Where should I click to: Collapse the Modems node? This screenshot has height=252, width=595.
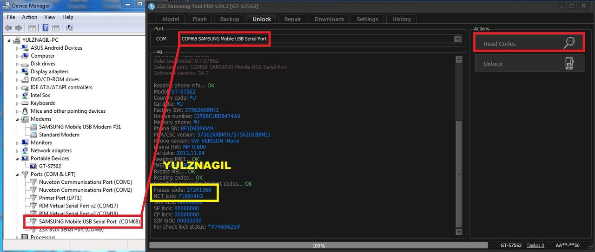[18, 119]
